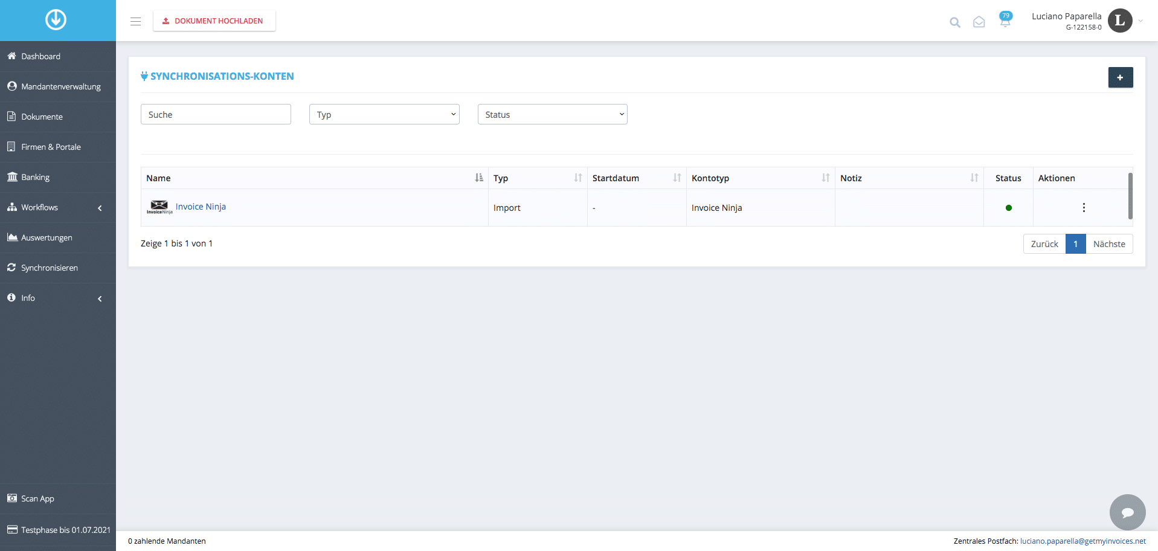The height and width of the screenshot is (551, 1158).
Task: Open Banking section
Action: pos(57,177)
